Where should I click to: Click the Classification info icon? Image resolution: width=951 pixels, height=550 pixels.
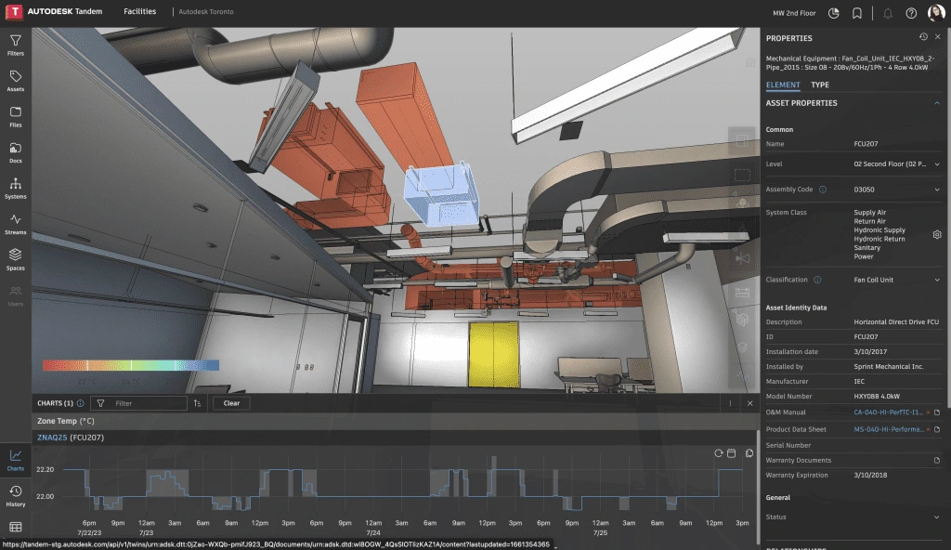click(817, 280)
